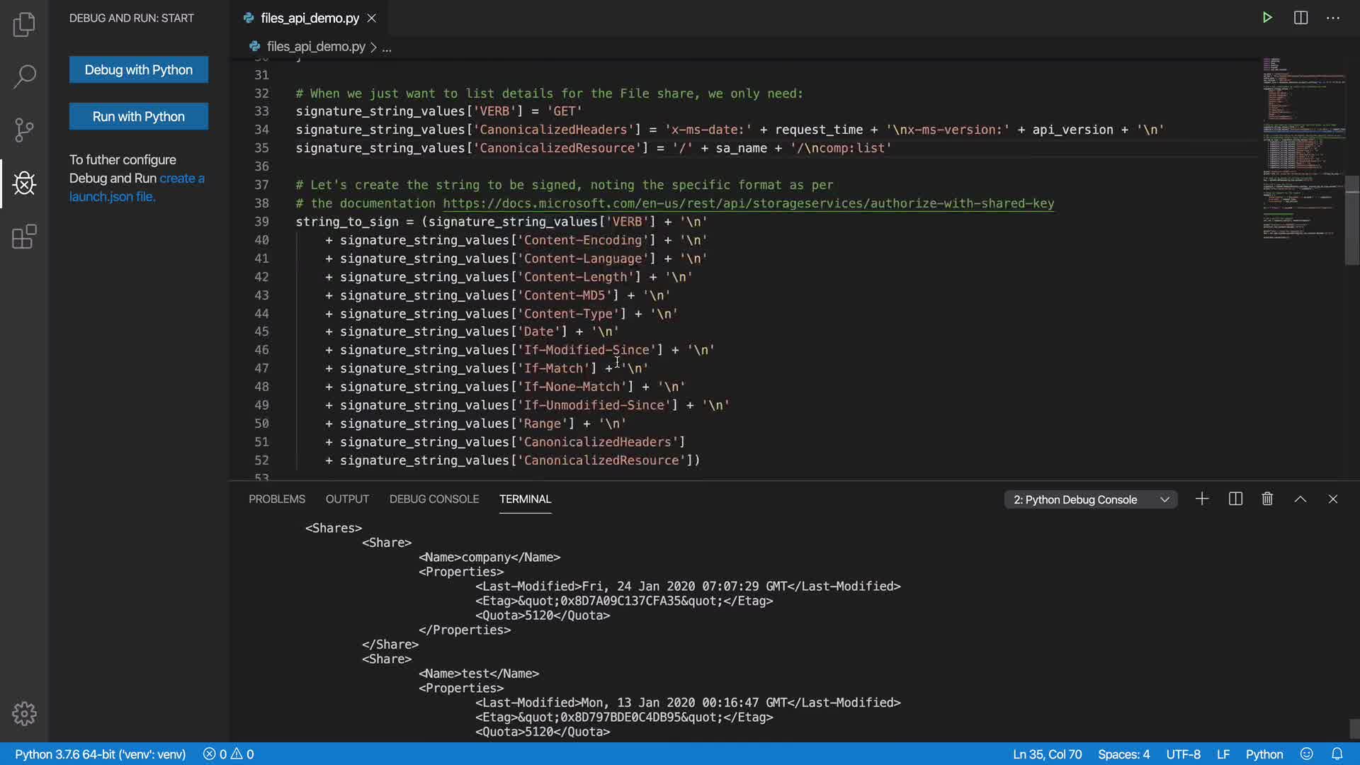
Task: Select Python interpreter in status bar
Action: tap(100, 754)
